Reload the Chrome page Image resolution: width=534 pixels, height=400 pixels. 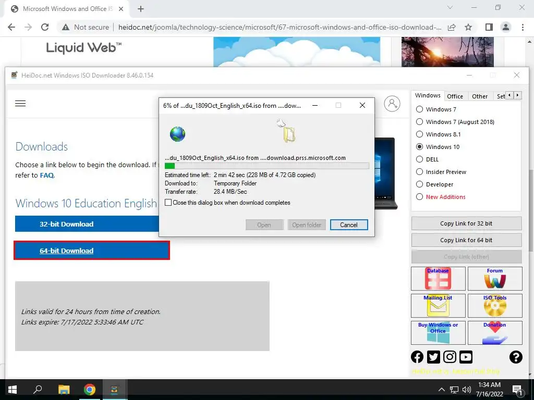(x=45, y=27)
